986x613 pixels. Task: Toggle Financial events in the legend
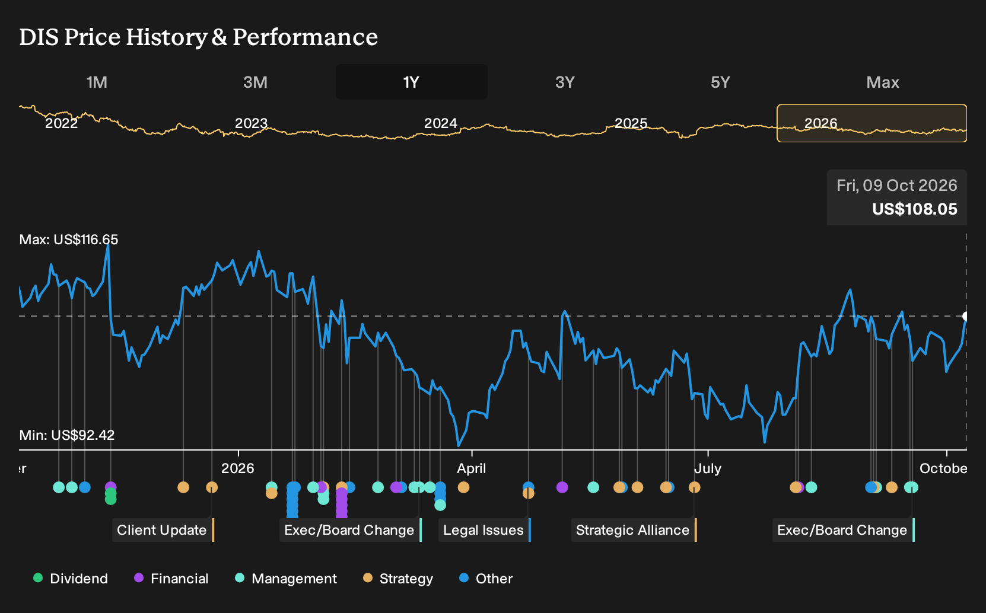click(x=171, y=579)
